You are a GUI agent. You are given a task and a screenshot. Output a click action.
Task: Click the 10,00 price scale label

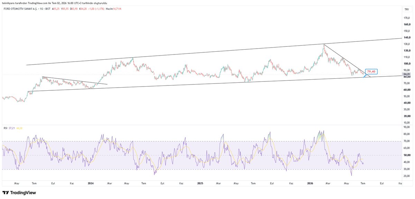pos(406,122)
